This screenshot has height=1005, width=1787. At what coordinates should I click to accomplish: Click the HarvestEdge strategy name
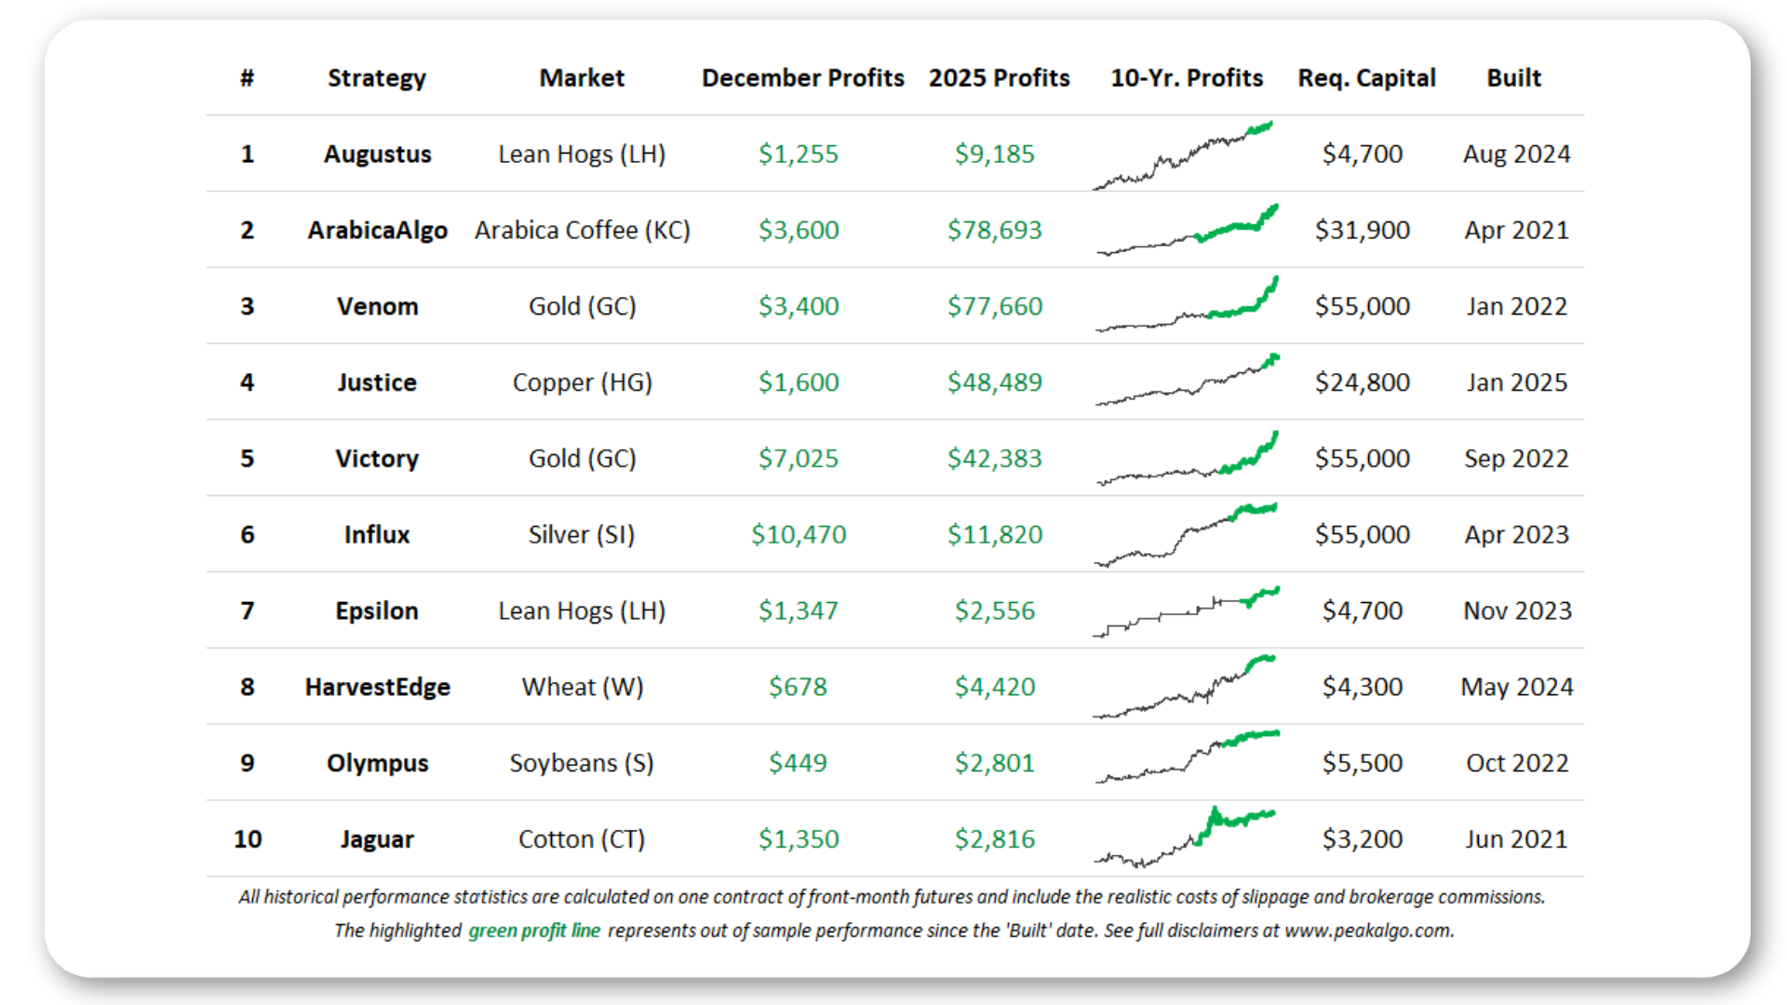tap(377, 687)
